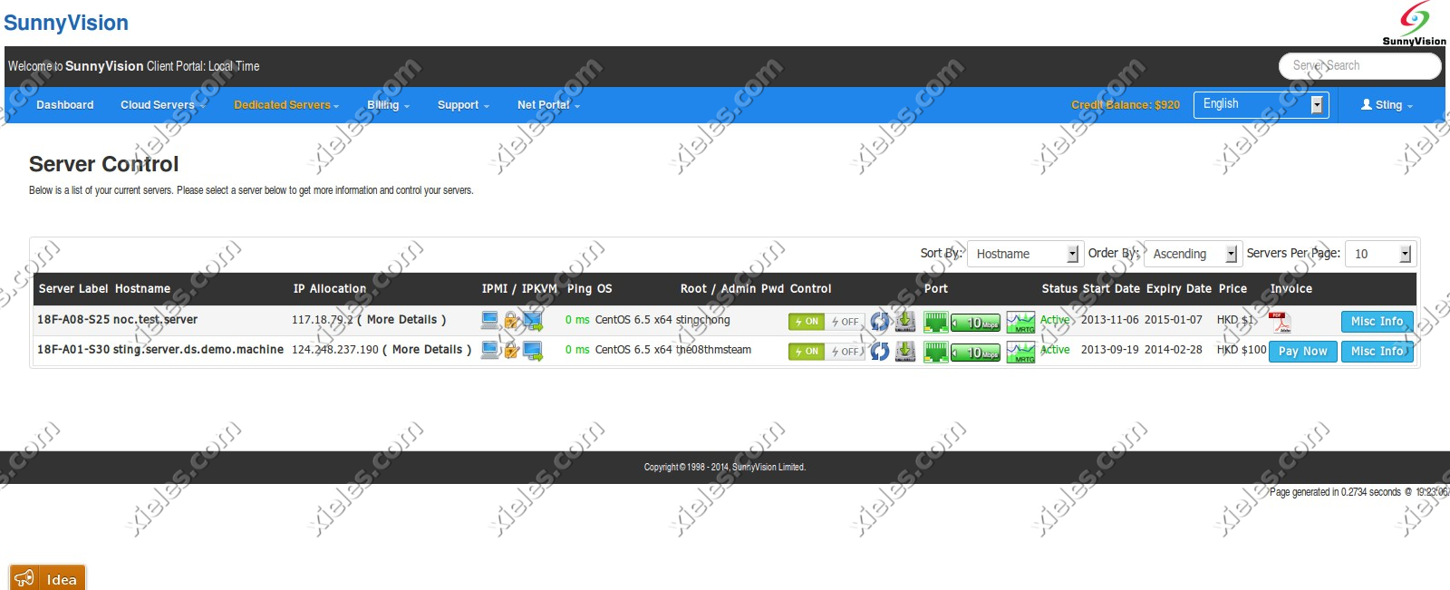Viewport: 1450px width, 590px height.
Task: Open the MRTG traffic graph for noc.test.server
Action: point(1020,322)
